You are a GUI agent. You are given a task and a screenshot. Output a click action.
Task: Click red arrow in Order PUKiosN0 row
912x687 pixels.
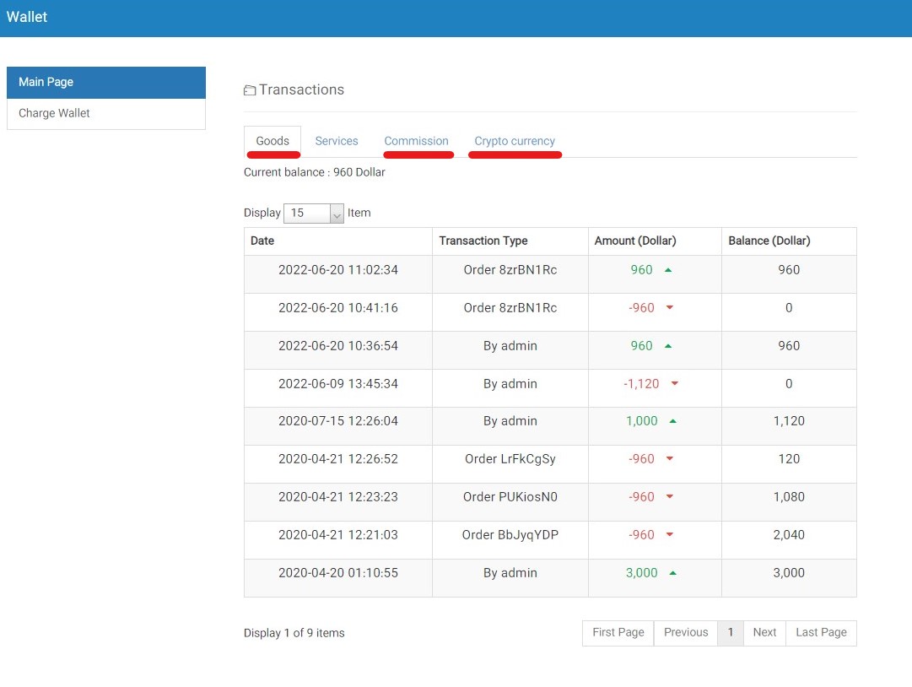670,497
